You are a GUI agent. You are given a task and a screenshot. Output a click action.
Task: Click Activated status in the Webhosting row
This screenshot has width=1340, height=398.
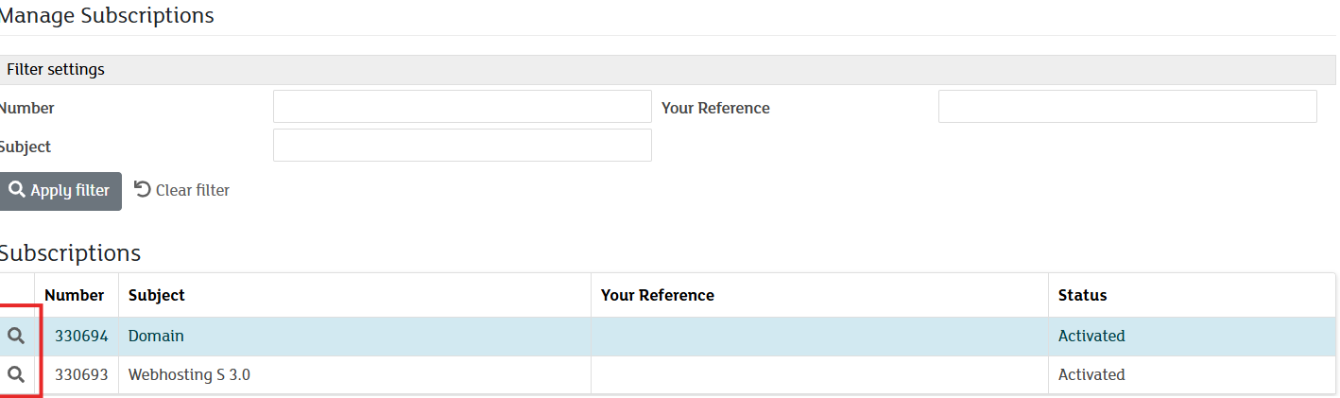(1091, 374)
